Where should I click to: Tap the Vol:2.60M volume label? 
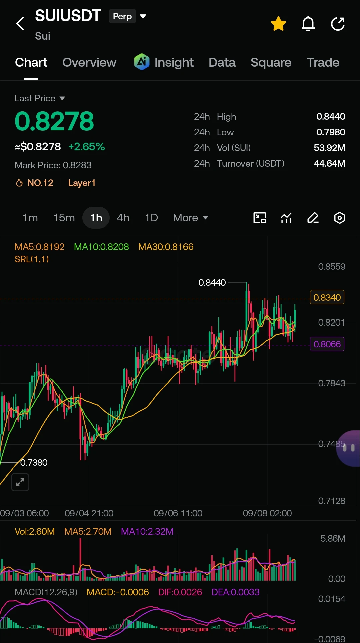click(35, 531)
